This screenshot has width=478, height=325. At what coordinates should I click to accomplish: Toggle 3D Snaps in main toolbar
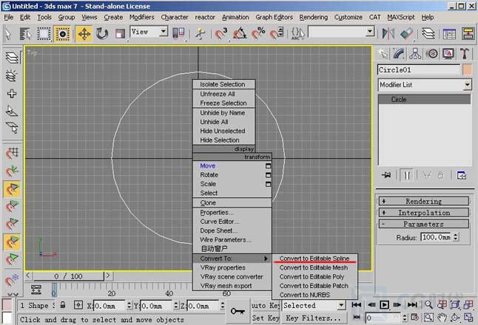coord(221,33)
